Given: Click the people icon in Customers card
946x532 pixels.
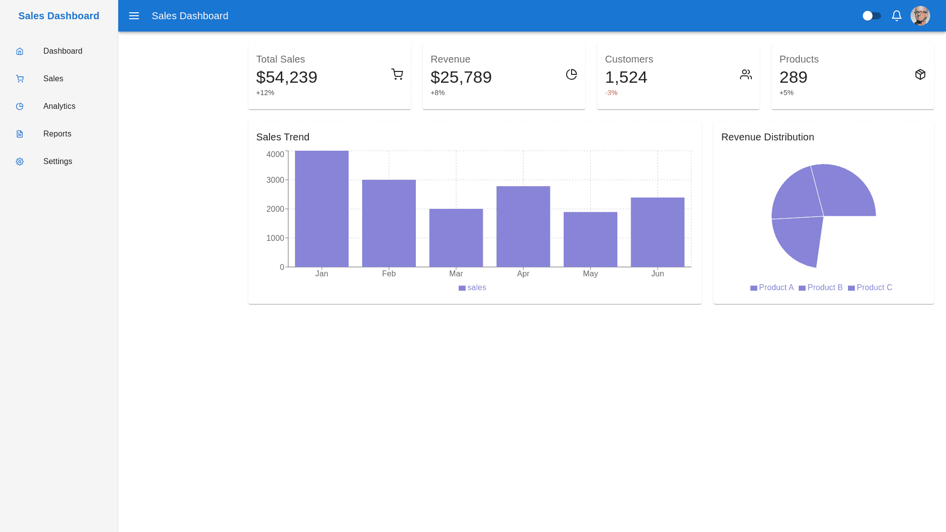Looking at the screenshot, I should coord(746,74).
